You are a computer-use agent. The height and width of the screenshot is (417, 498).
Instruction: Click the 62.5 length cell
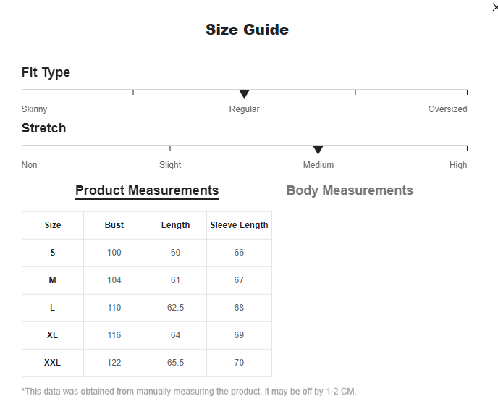click(176, 308)
